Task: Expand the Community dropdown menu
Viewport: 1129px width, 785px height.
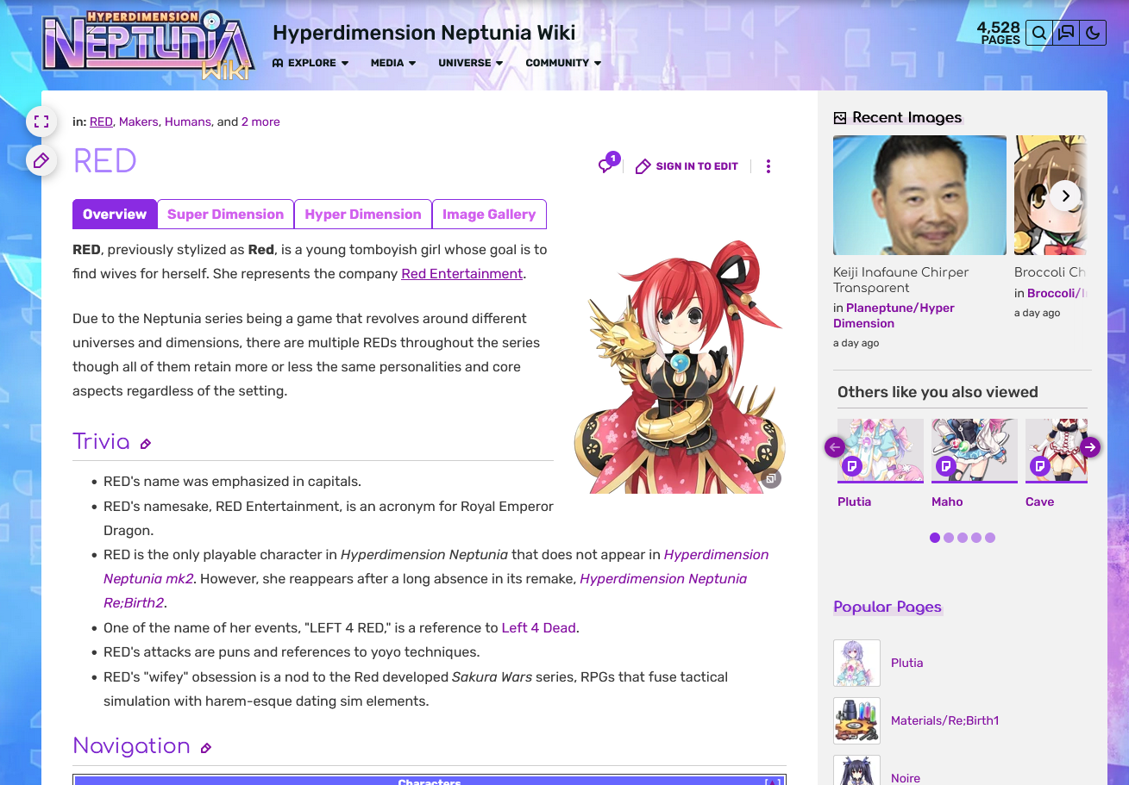Action: 563,63
